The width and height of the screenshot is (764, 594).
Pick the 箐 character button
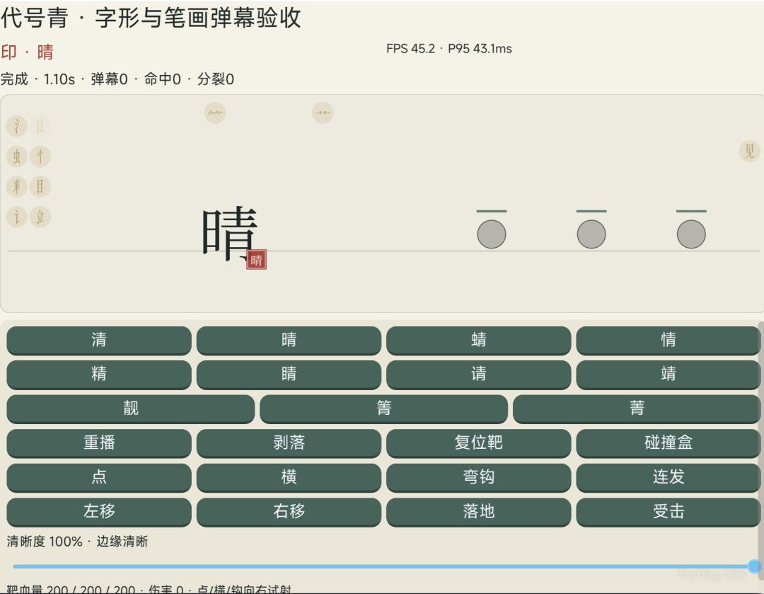(384, 409)
